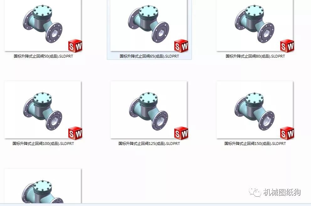311x206 pixels.
Task: Click file name 国标升降式止回阀100(成品).SLDPRT
Action: coord(43,144)
